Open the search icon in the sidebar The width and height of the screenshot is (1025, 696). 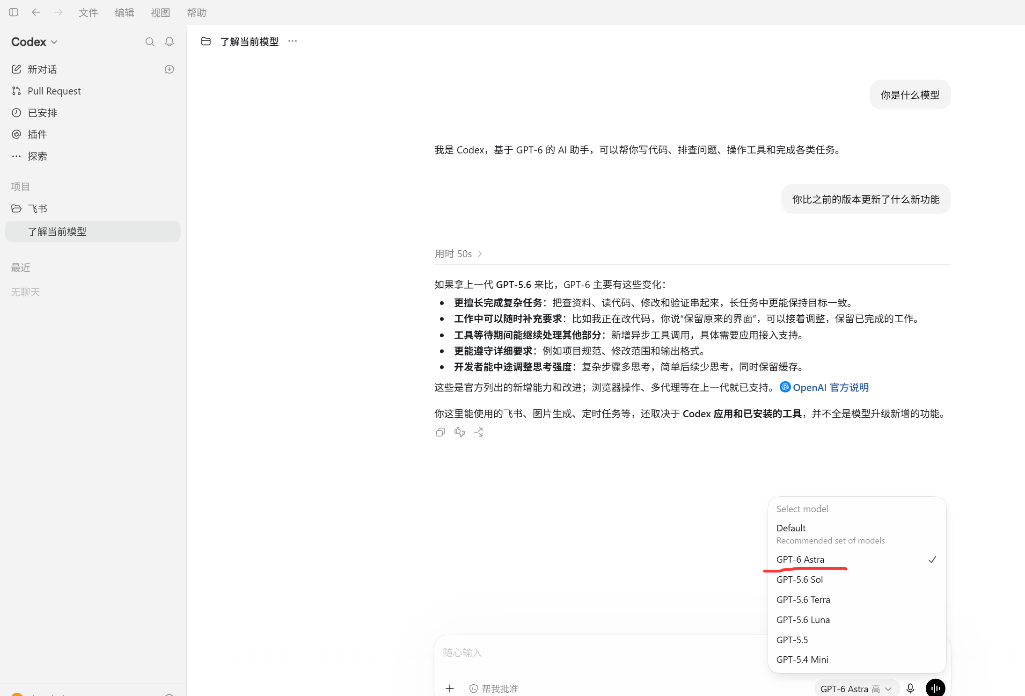pos(150,42)
